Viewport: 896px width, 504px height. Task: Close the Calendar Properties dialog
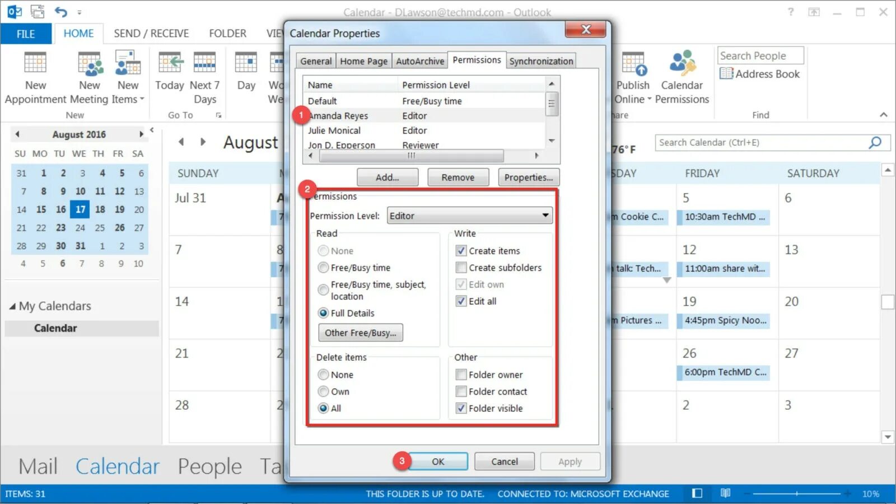click(586, 30)
